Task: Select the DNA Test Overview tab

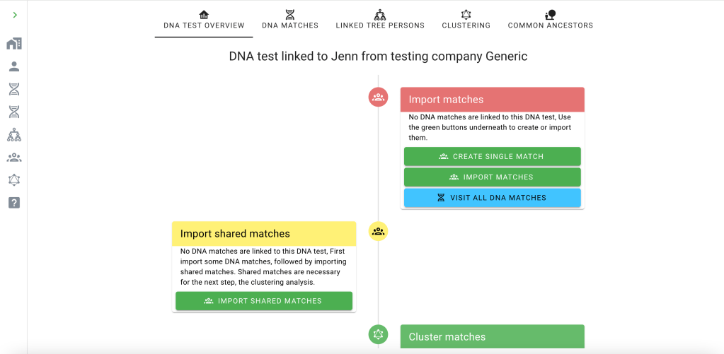Action: pyautogui.click(x=204, y=20)
